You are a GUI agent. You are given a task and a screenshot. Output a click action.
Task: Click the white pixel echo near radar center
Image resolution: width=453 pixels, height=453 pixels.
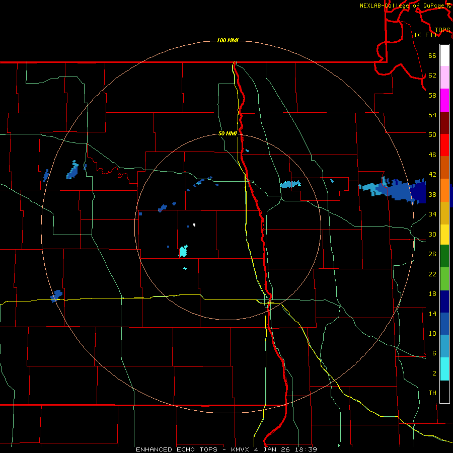click(x=194, y=225)
